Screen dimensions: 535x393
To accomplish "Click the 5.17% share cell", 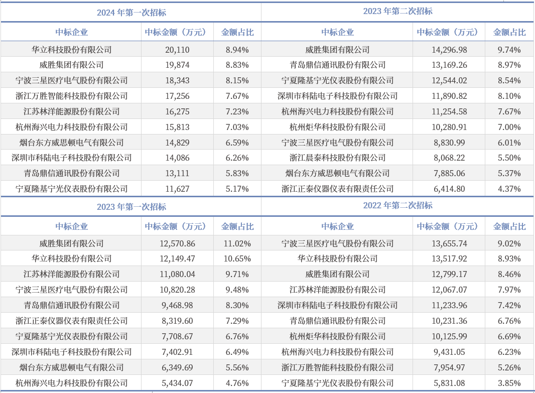I will (x=237, y=189).
